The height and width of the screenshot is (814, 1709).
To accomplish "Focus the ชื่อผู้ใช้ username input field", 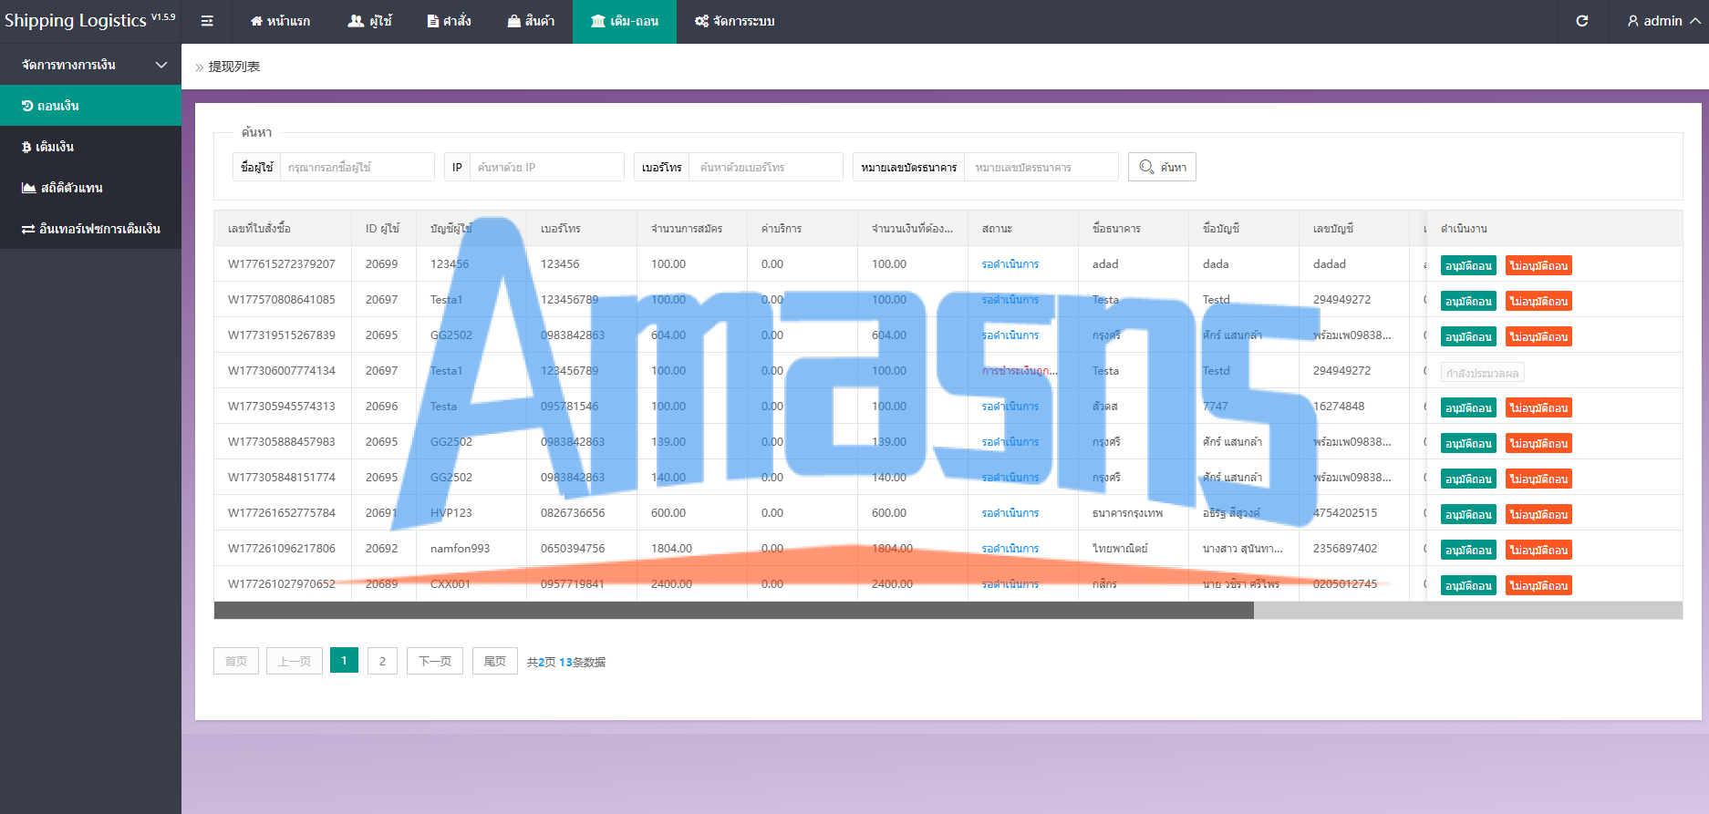I will pyautogui.click(x=357, y=167).
